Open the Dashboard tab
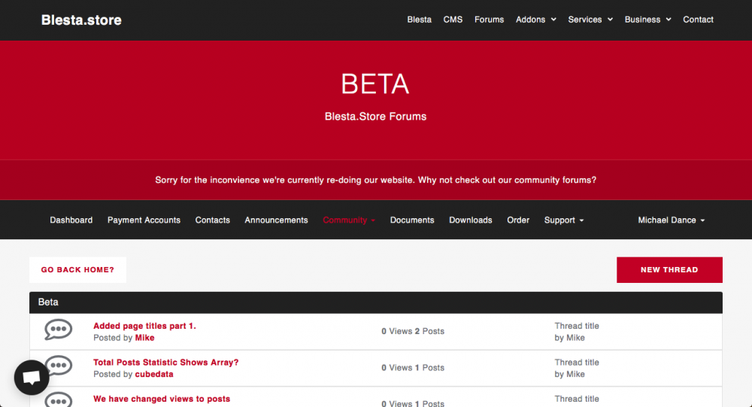 71,220
